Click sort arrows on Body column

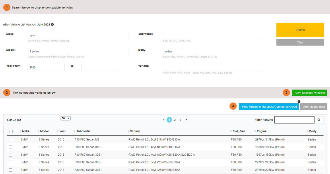307,131
